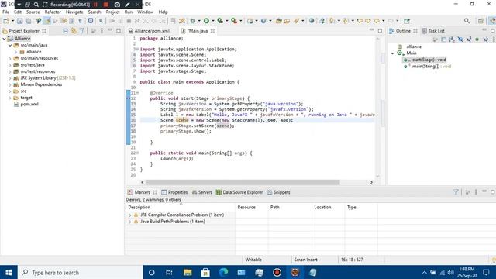Click the Open Type folder icon
Image resolution: width=496 pixels, height=279 pixels.
click(279, 21)
